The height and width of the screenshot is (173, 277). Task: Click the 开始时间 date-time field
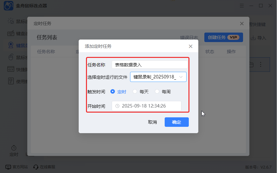tap(147, 106)
